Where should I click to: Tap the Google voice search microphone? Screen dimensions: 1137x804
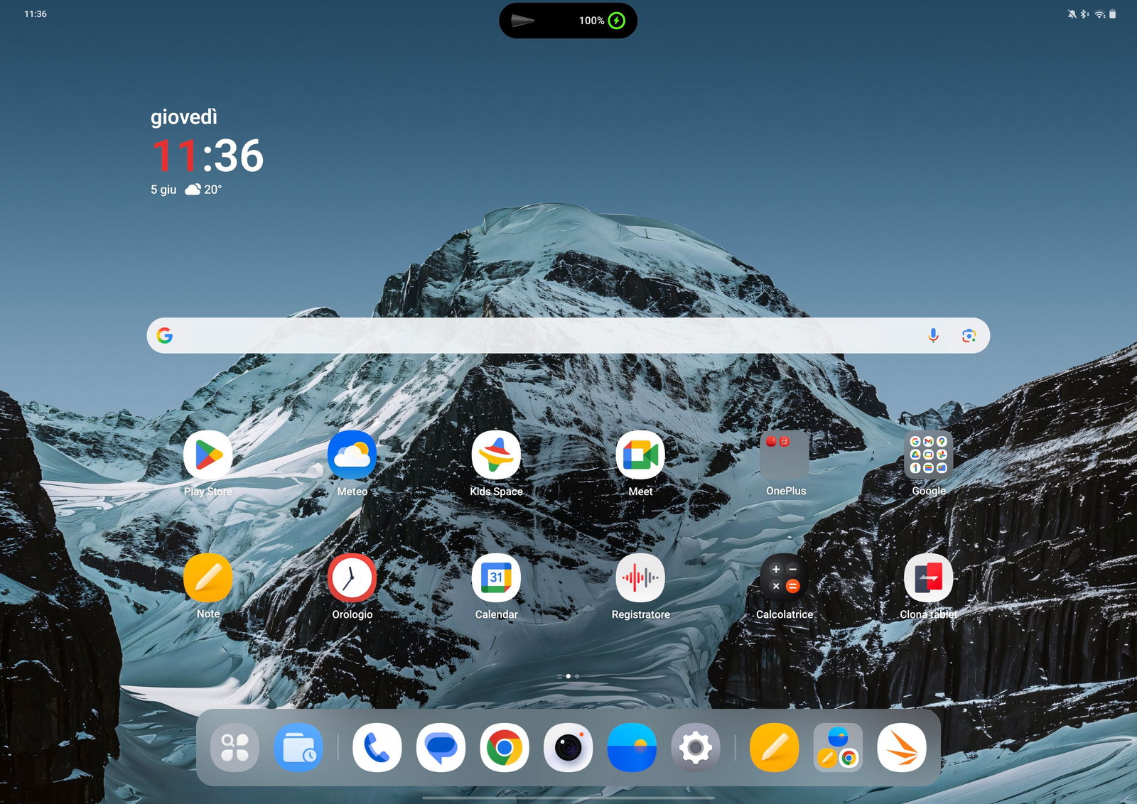tap(934, 335)
